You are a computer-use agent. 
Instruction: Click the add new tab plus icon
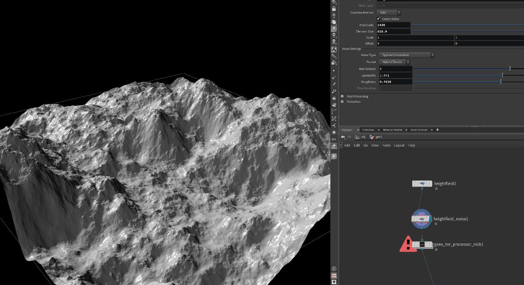438,130
